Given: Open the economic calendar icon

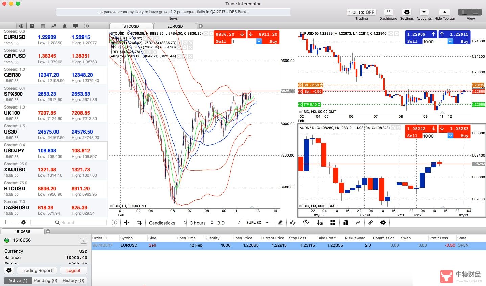Looking at the screenshot, I should [x=43, y=26].
